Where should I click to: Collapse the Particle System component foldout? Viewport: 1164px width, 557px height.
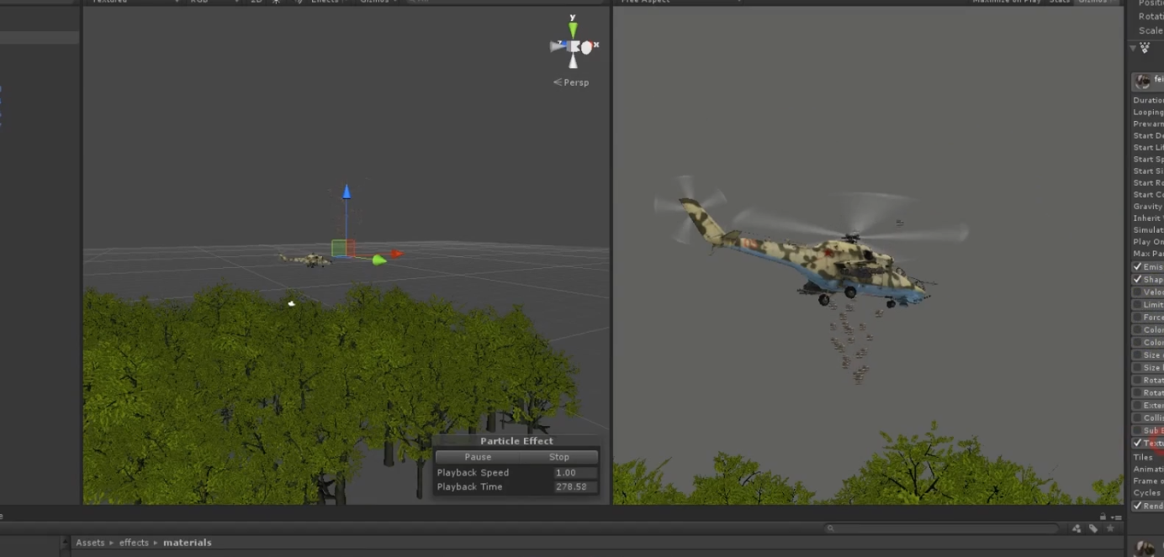click(x=1133, y=49)
